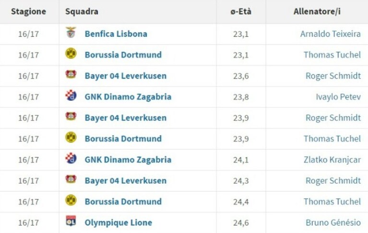Viewport: 368px width, 233px height.
Task: Open Roger Schmidt link in the 23,6 row
Action: (x=333, y=76)
